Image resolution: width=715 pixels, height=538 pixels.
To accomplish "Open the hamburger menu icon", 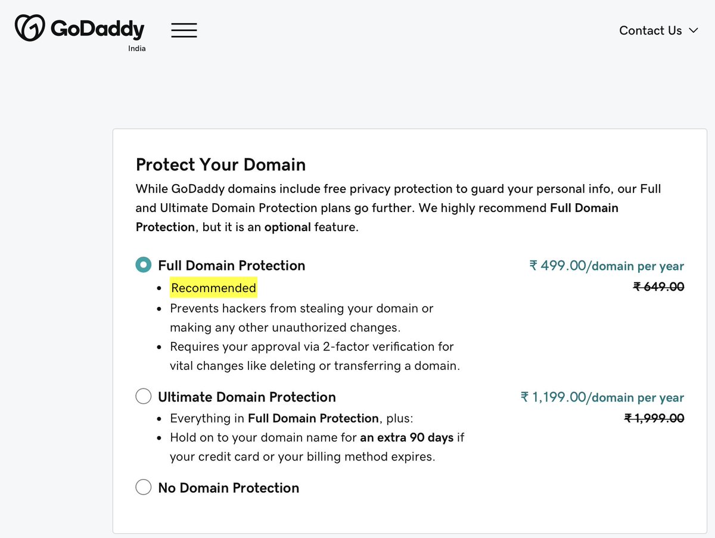I will pyautogui.click(x=184, y=30).
